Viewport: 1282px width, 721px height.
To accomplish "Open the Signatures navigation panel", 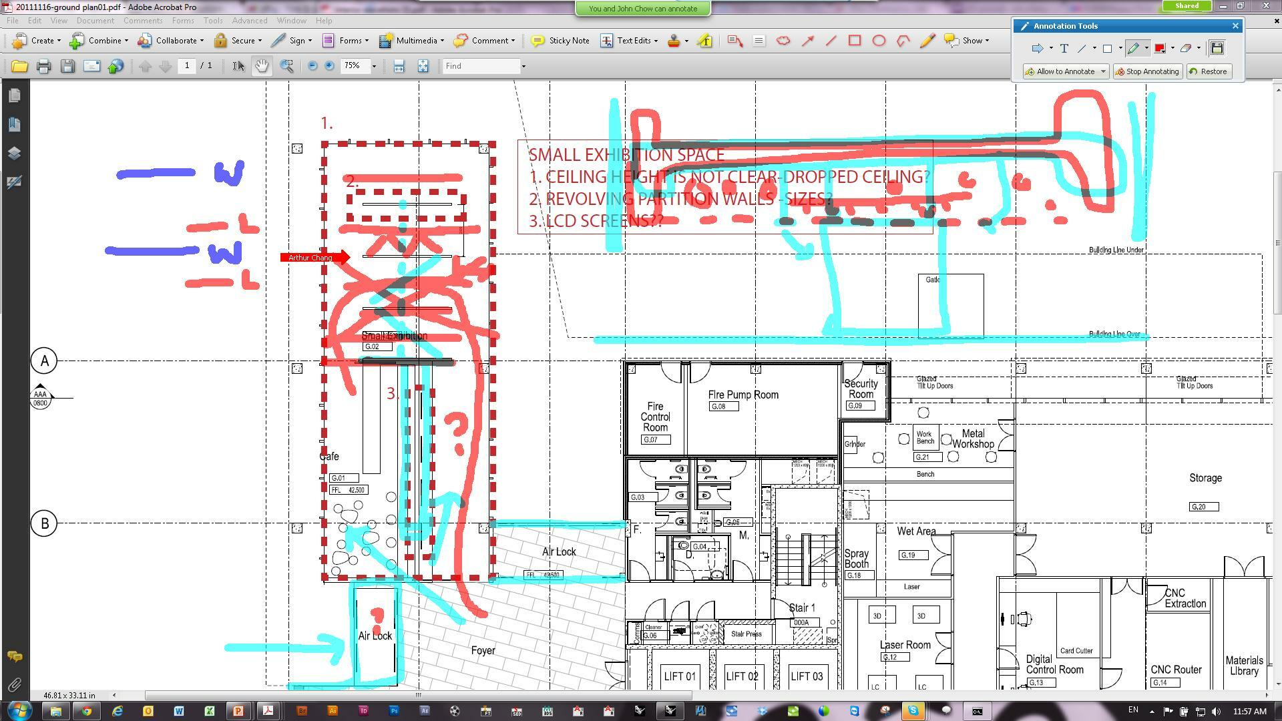I will [14, 182].
